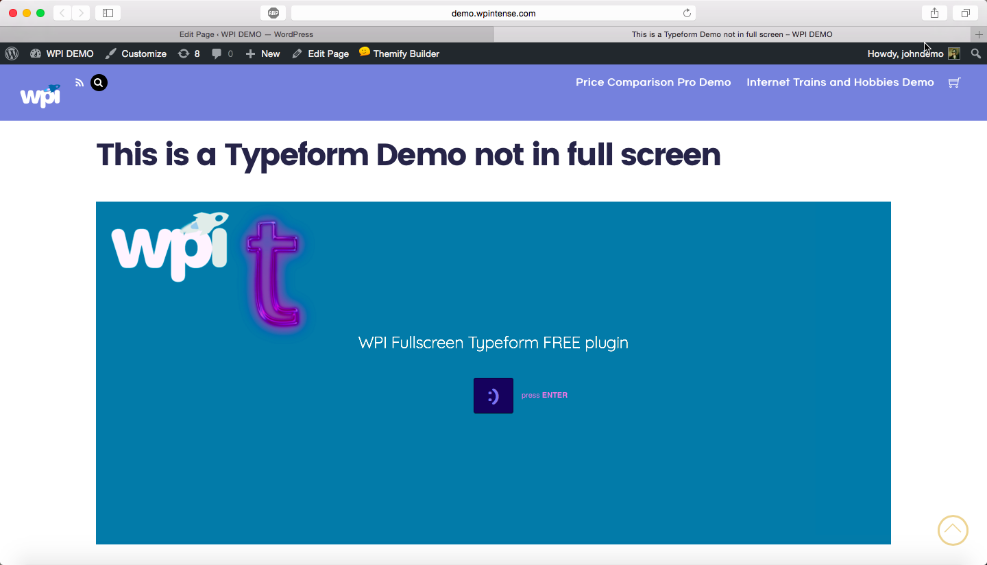This screenshot has height=565, width=987.
Task: Open Price Comparison Pro Demo link
Action: (653, 82)
